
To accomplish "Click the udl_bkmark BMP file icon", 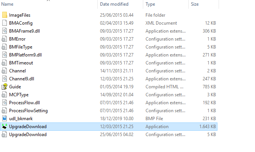I will coord(5,119).
